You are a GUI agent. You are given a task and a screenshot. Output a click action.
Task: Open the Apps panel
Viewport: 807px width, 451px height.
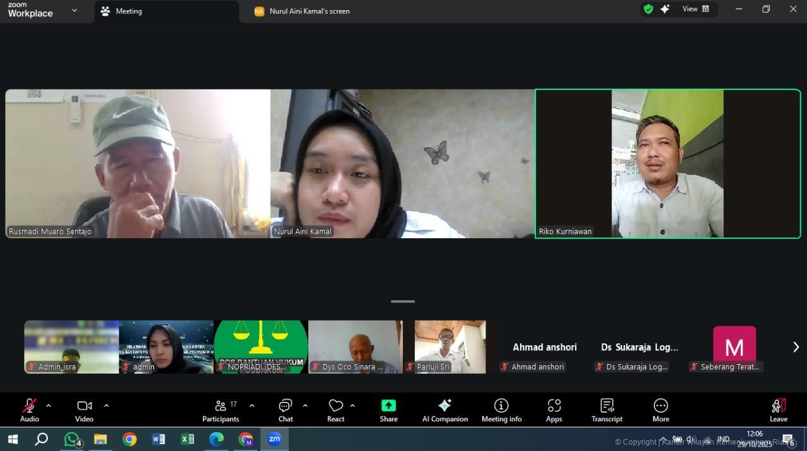pyautogui.click(x=554, y=411)
